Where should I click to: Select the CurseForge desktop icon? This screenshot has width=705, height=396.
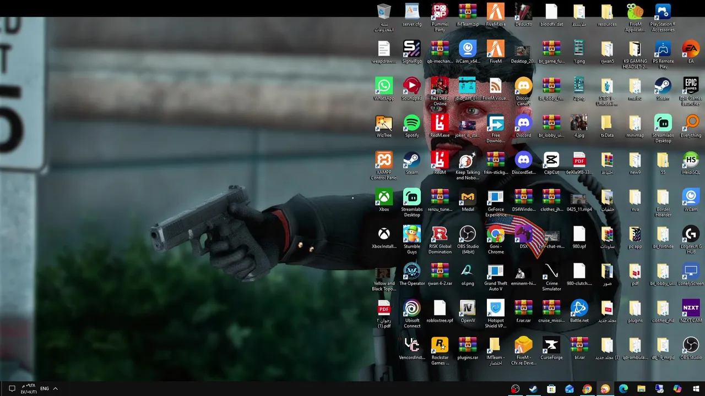(551, 348)
